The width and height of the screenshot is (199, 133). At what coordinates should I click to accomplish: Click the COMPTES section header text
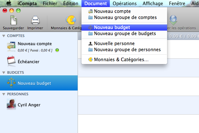[x=16, y=36]
